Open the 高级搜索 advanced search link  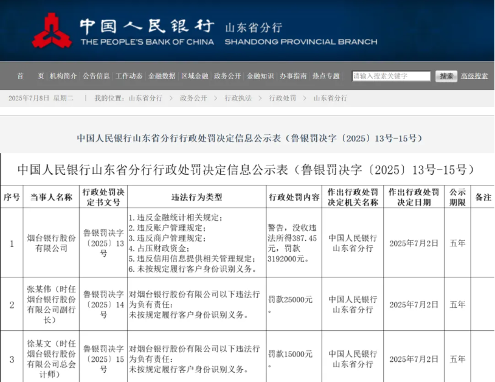pos(474,76)
